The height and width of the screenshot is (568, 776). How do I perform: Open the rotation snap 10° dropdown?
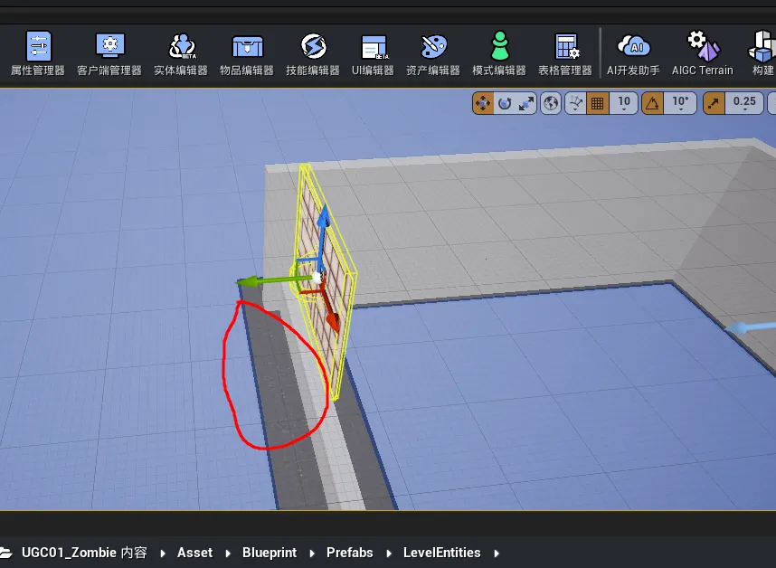click(x=680, y=103)
